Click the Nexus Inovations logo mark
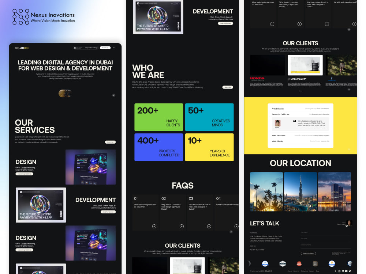The image size is (366, 274). pyautogui.click(x=21, y=17)
